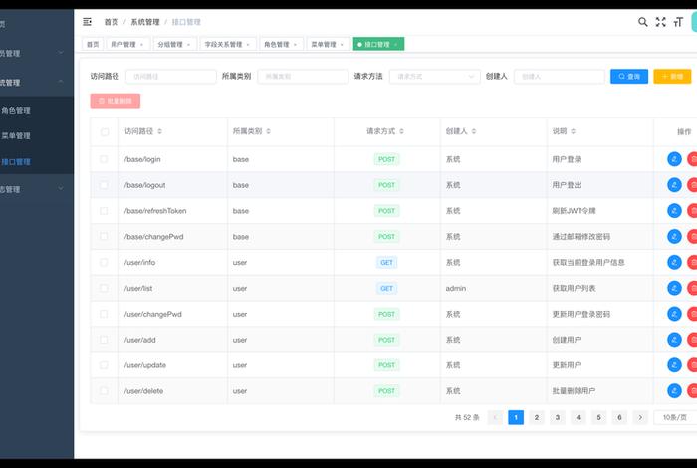Toggle fullscreen mode icon
The height and width of the screenshot is (468, 697).
660,21
